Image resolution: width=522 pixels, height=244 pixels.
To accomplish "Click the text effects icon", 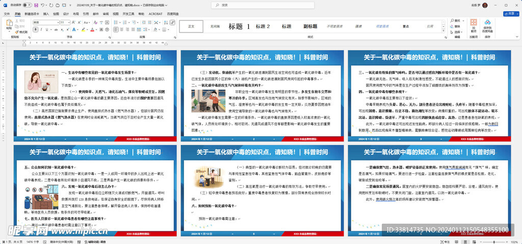I will point(74,29).
